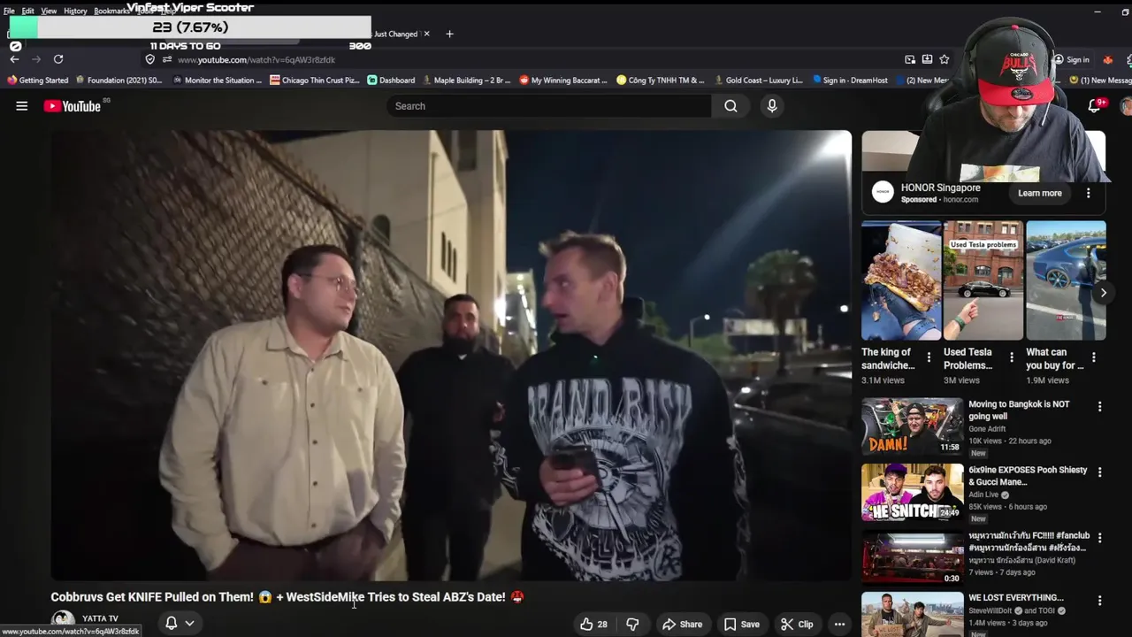This screenshot has width=1132, height=637.
Task: Click the Sign in account button
Action: (1071, 59)
